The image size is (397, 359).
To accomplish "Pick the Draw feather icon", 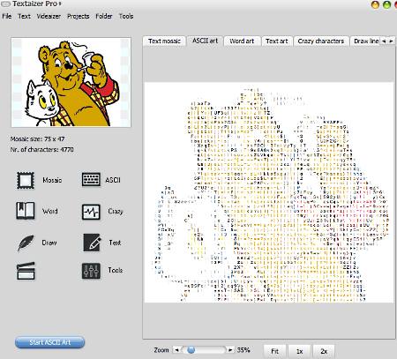I will click(x=26, y=243).
